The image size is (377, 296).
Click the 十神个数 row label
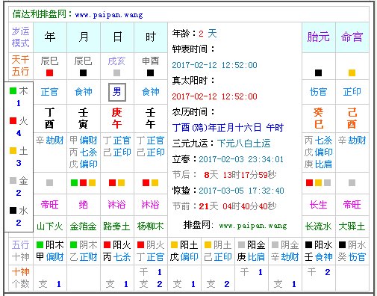(x=21, y=278)
